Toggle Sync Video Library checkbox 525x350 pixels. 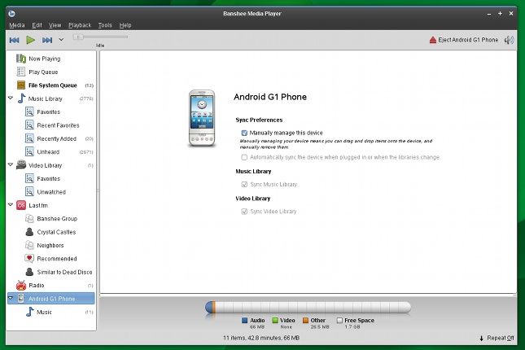[x=245, y=212]
